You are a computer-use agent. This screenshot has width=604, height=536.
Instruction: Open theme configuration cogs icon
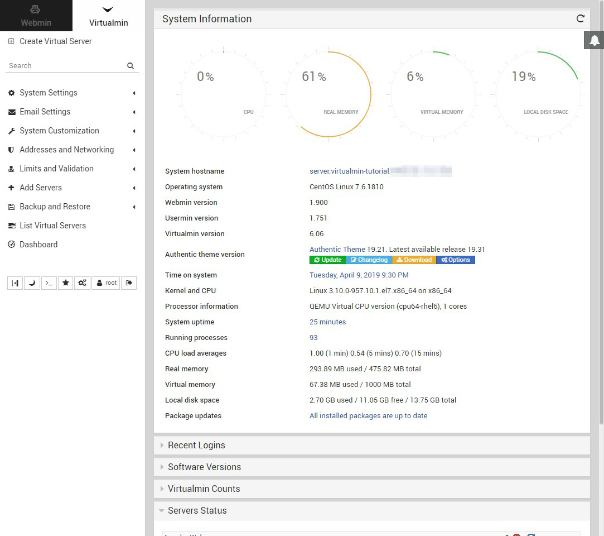(83, 283)
